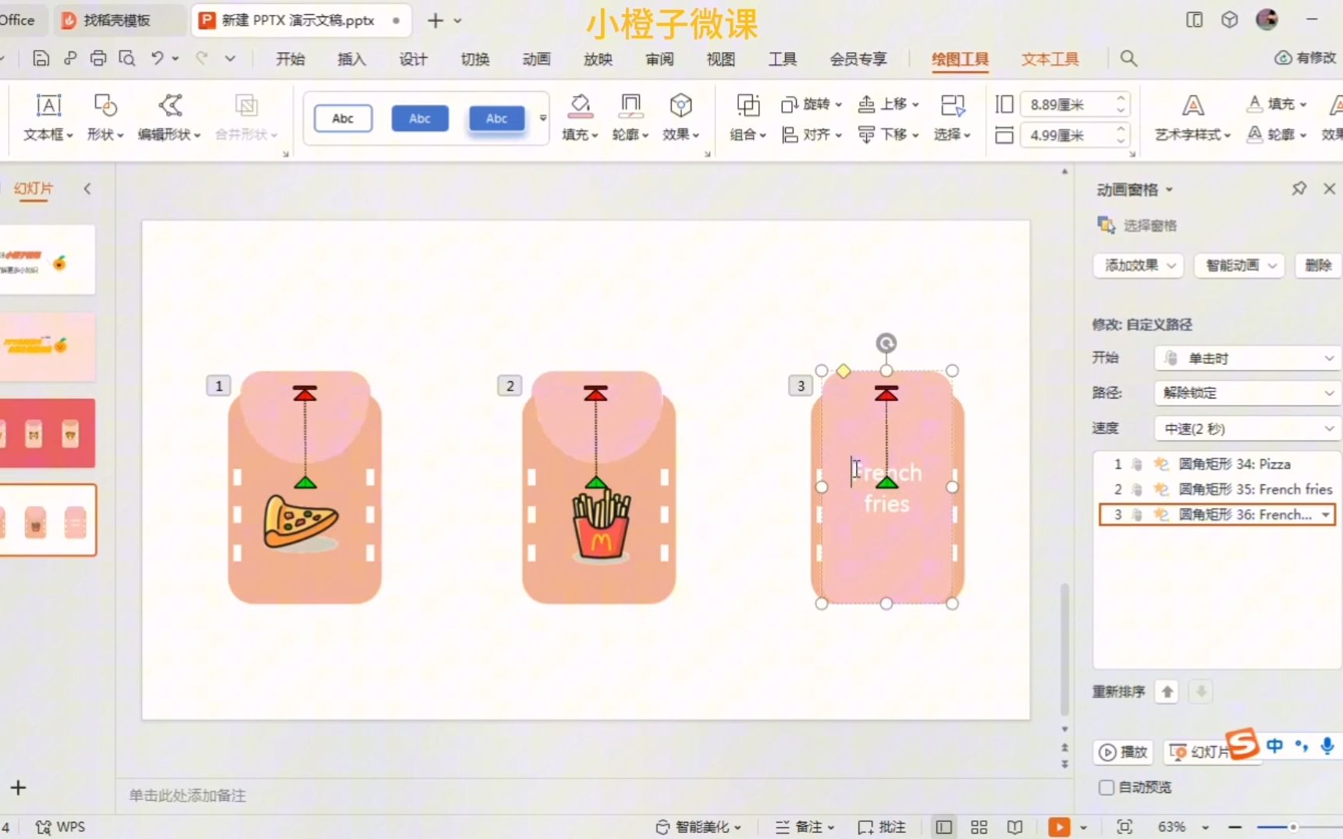Select animation 1 圆角矩形 34: Pizza in the list
The height and width of the screenshot is (839, 1343).
tap(1217, 463)
